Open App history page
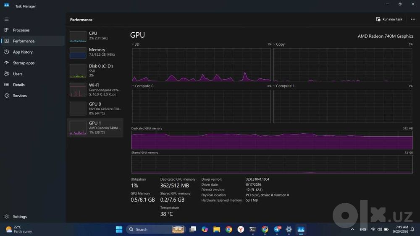This screenshot has height=236, width=420. pos(33,52)
